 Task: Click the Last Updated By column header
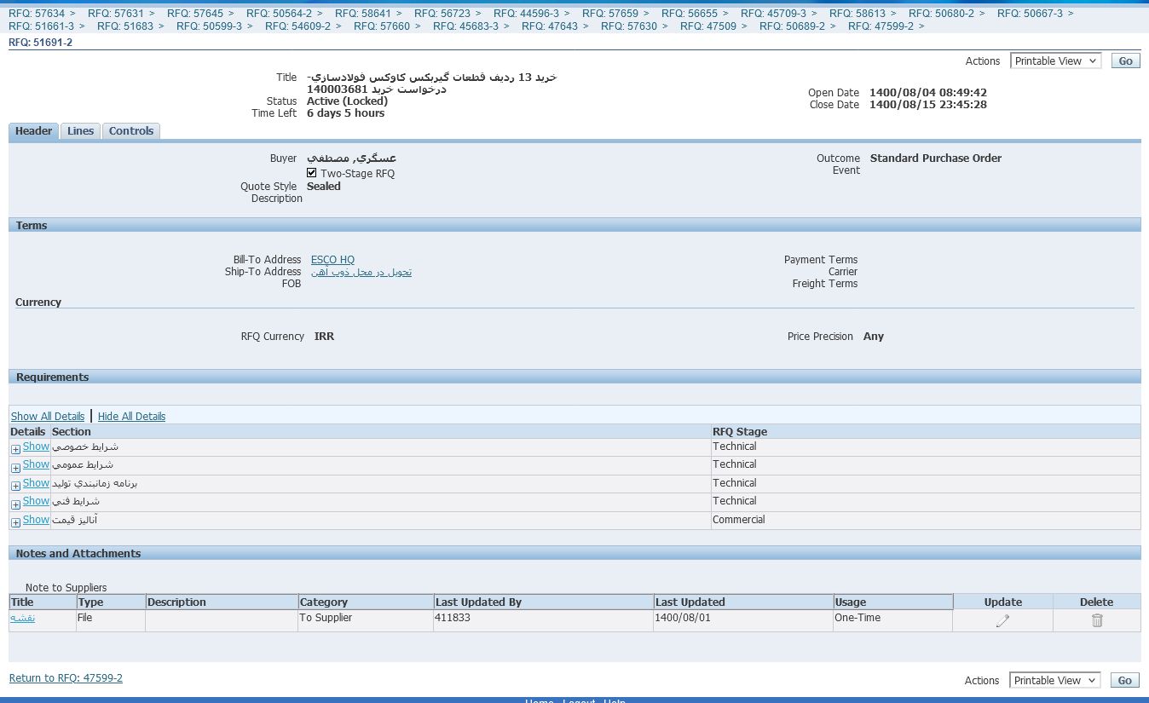point(544,602)
